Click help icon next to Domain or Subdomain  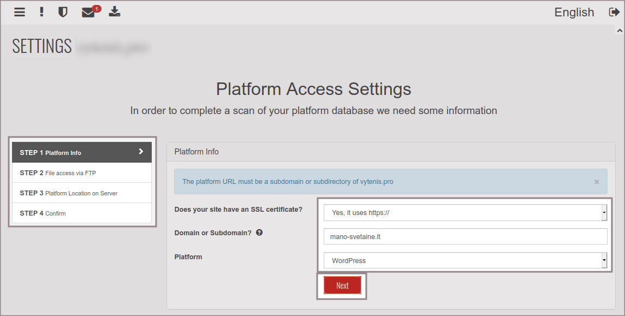coord(259,232)
